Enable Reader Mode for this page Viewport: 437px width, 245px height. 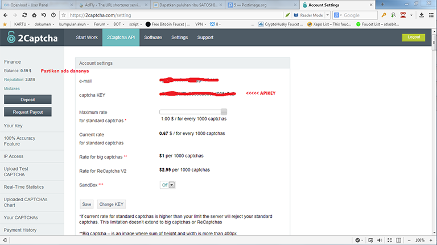[309, 15]
